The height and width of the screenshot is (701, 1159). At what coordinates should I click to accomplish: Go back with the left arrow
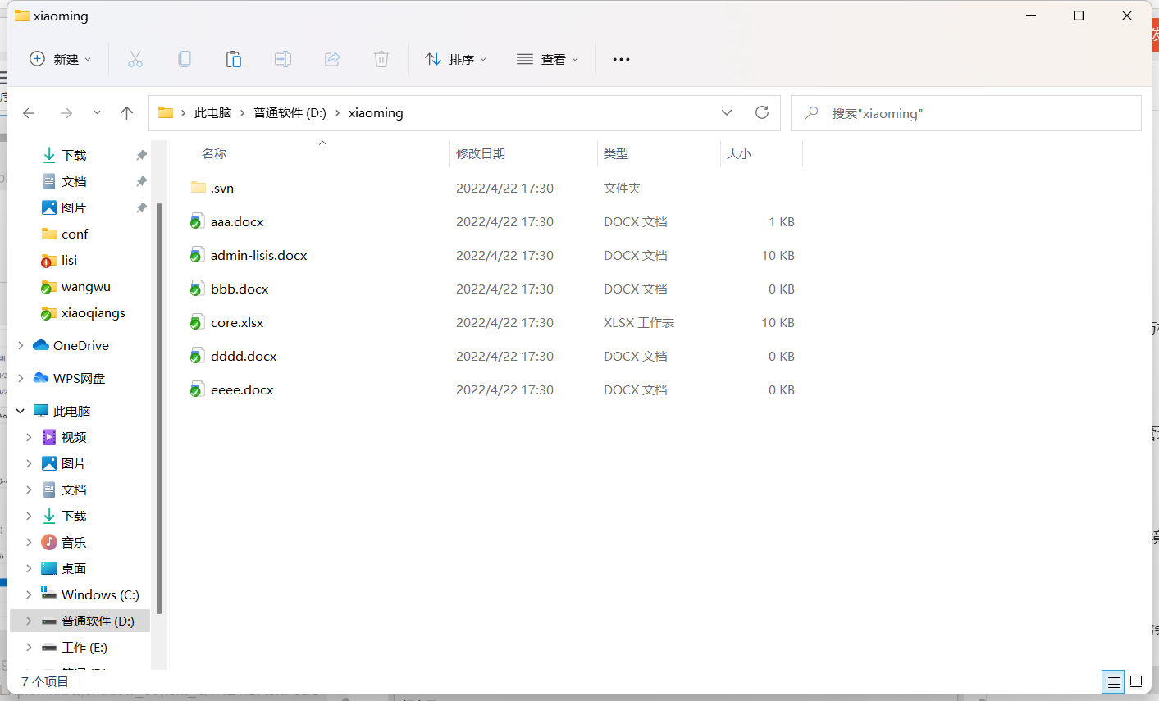click(x=29, y=113)
